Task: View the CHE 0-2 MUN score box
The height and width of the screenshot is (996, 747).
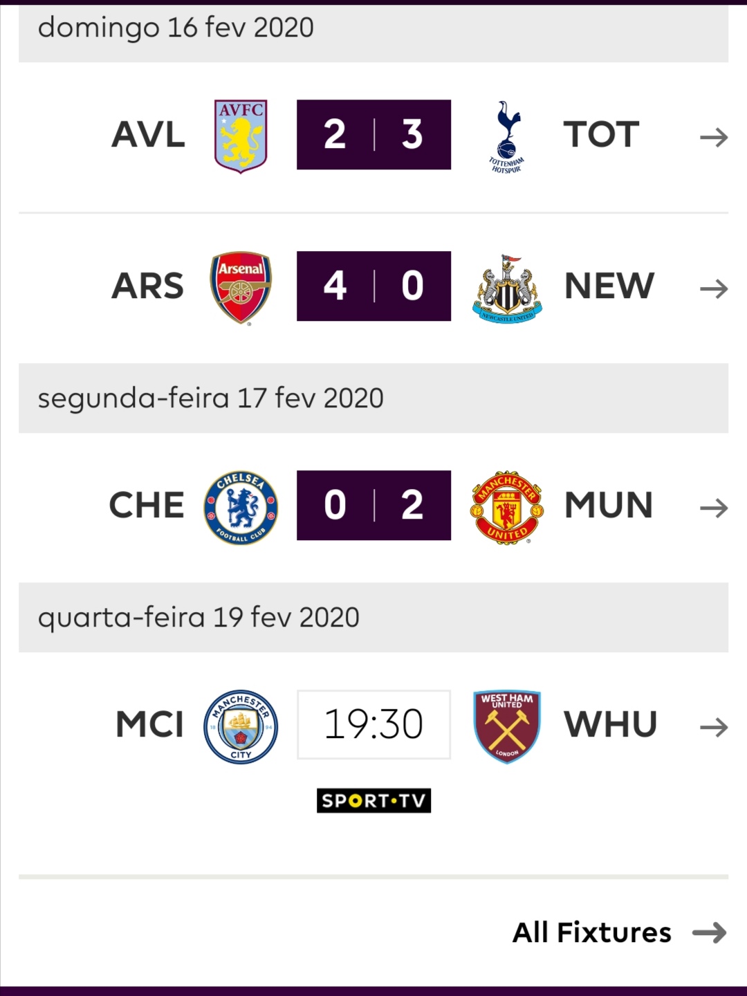Action: [373, 505]
